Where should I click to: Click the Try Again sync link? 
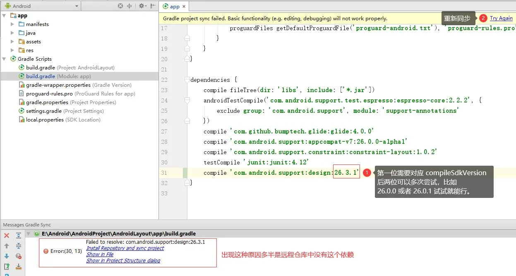[x=501, y=18]
